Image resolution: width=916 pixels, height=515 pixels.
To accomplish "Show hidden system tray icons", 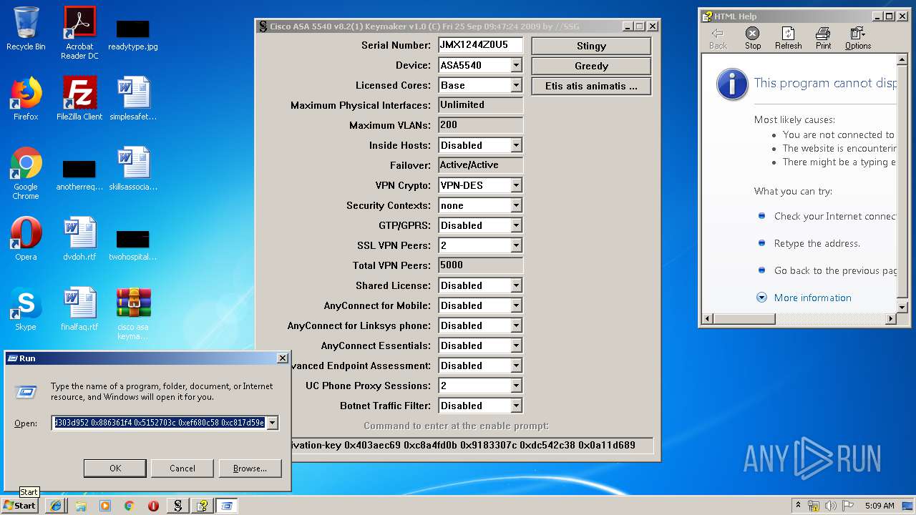I will click(x=798, y=506).
